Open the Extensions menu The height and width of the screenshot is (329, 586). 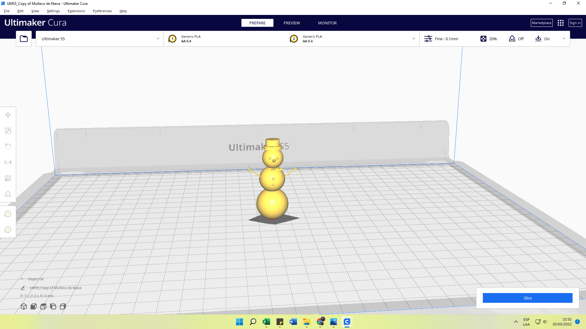point(76,11)
